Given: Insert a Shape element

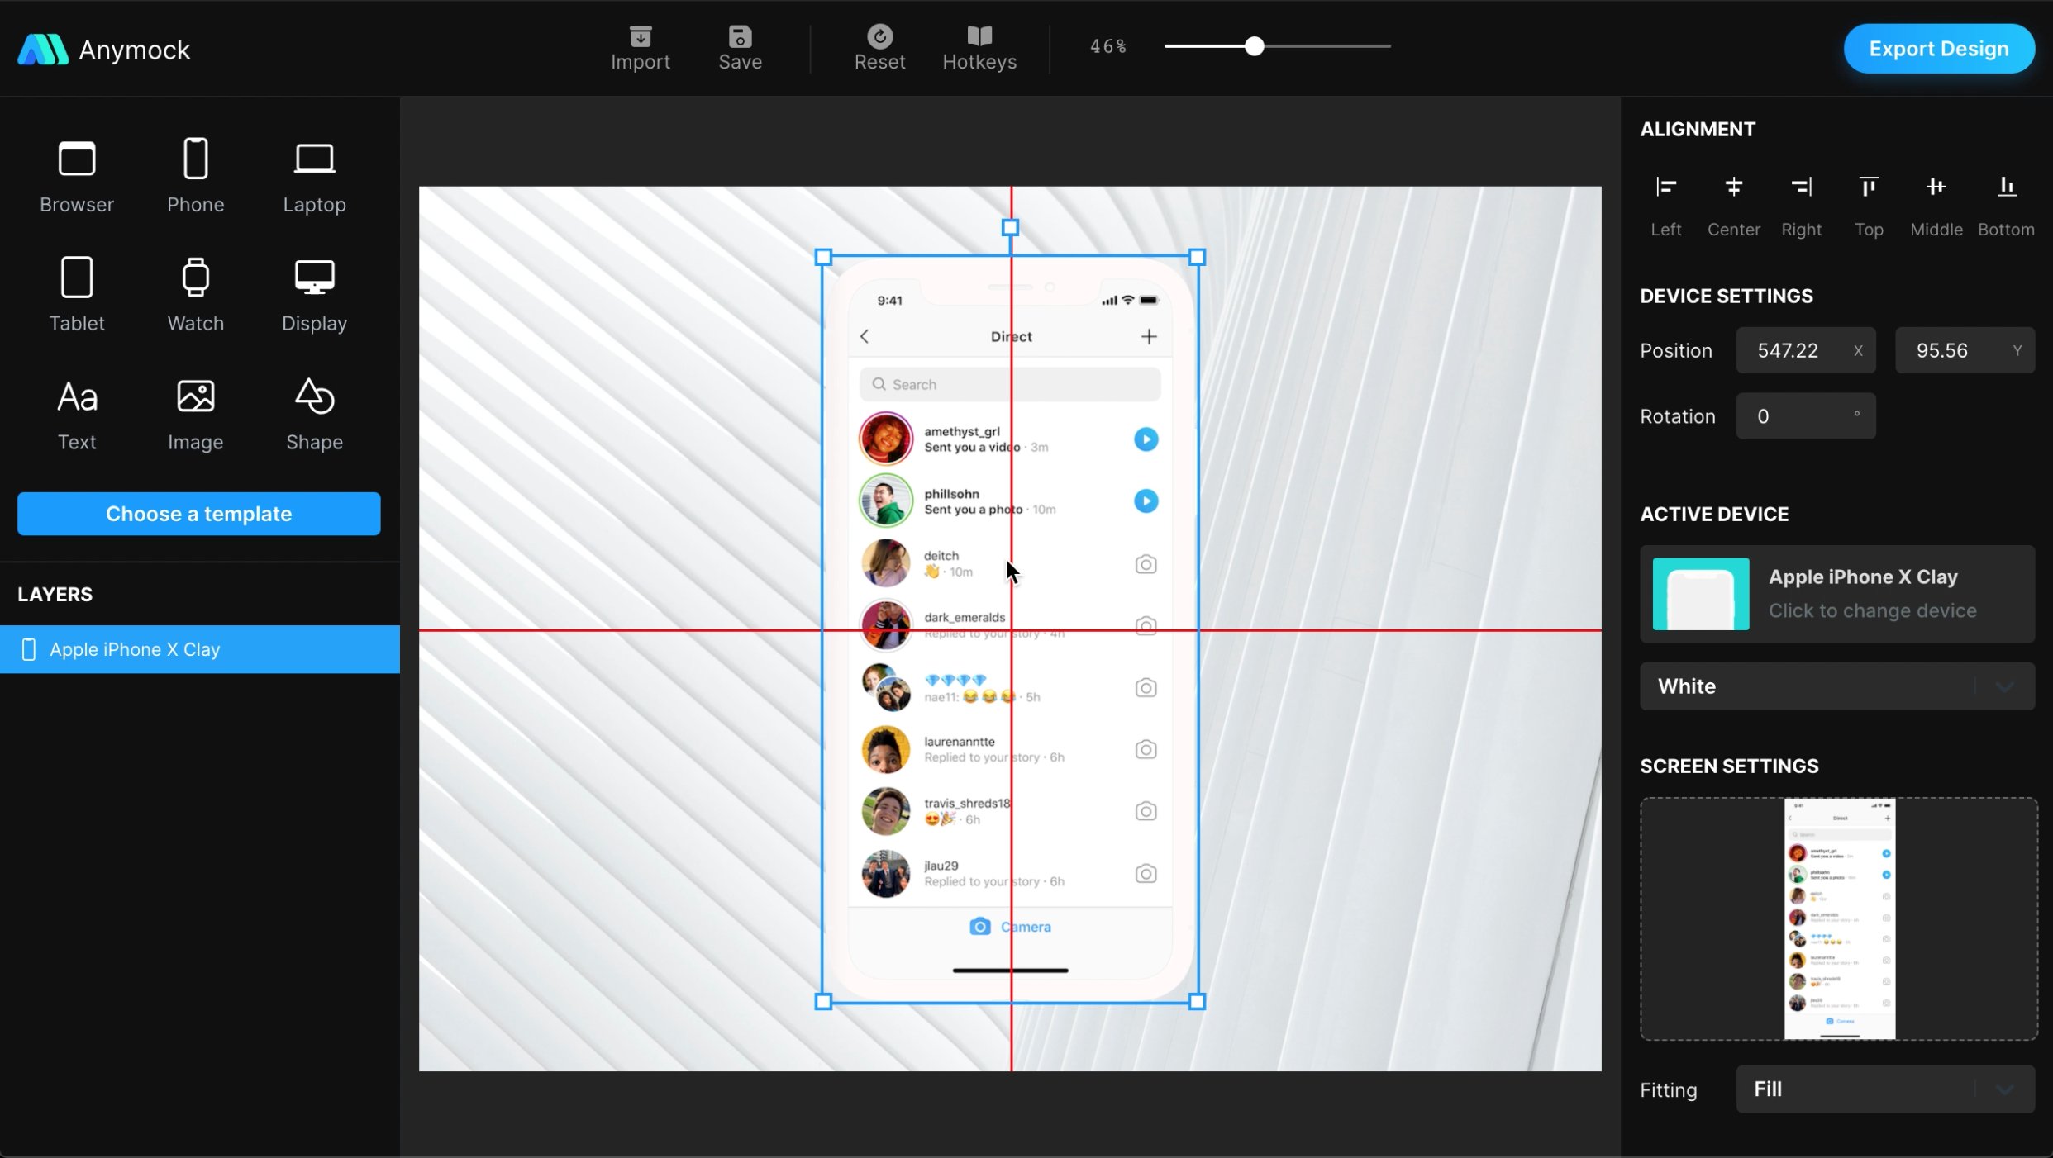Looking at the screenshot, I should [314, 413].
